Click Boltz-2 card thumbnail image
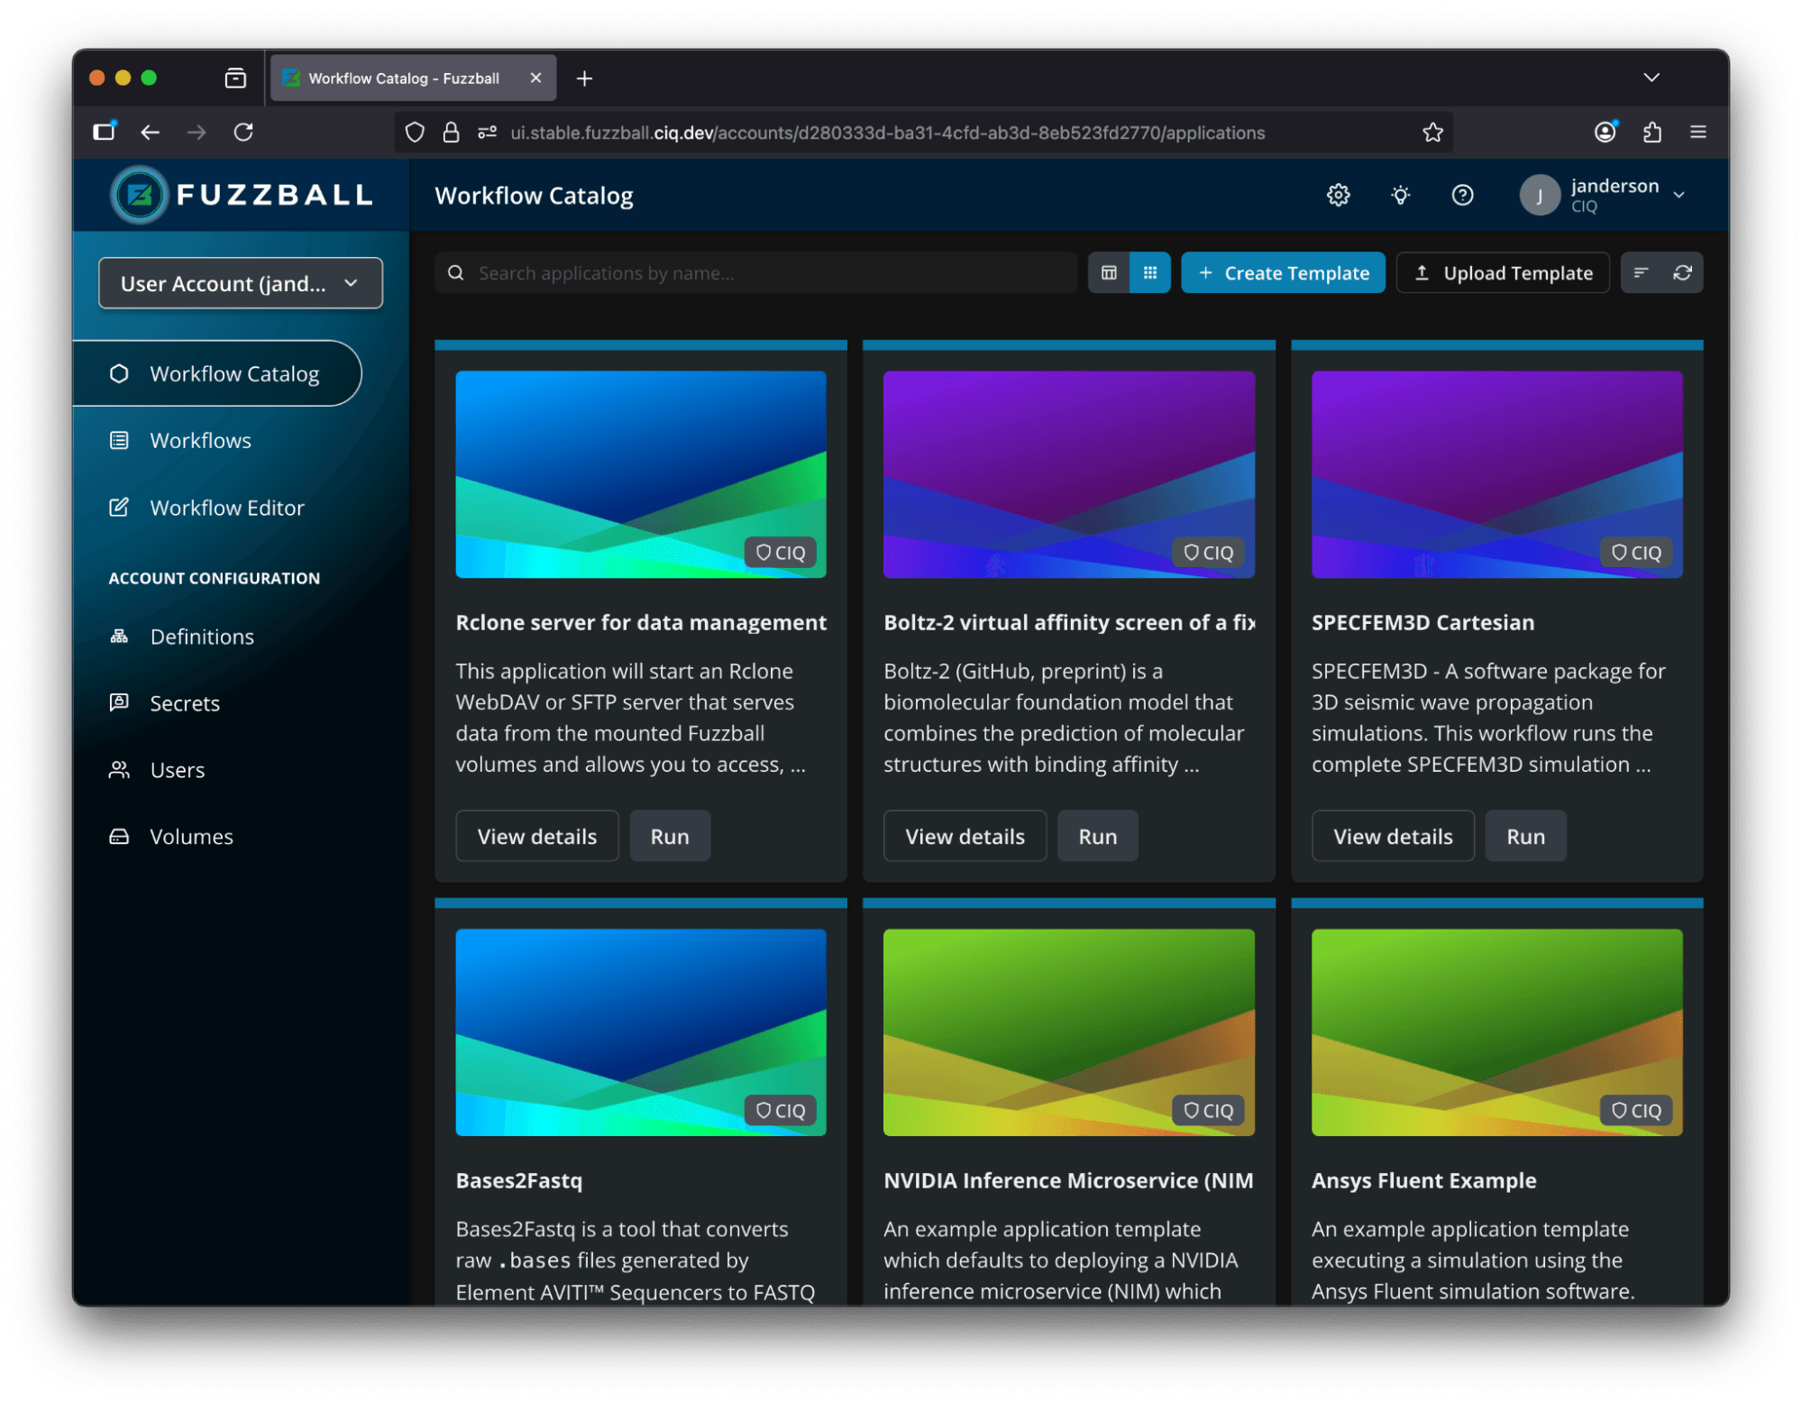The image size is (1802, 1402). (1069, 474)
